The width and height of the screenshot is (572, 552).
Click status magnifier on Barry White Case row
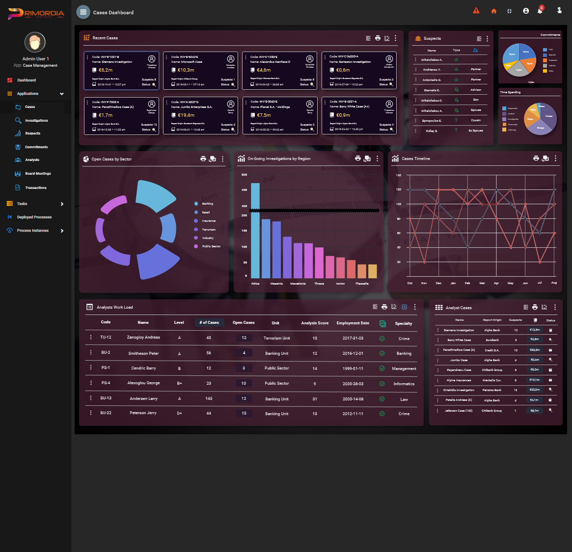click(550, 340)
